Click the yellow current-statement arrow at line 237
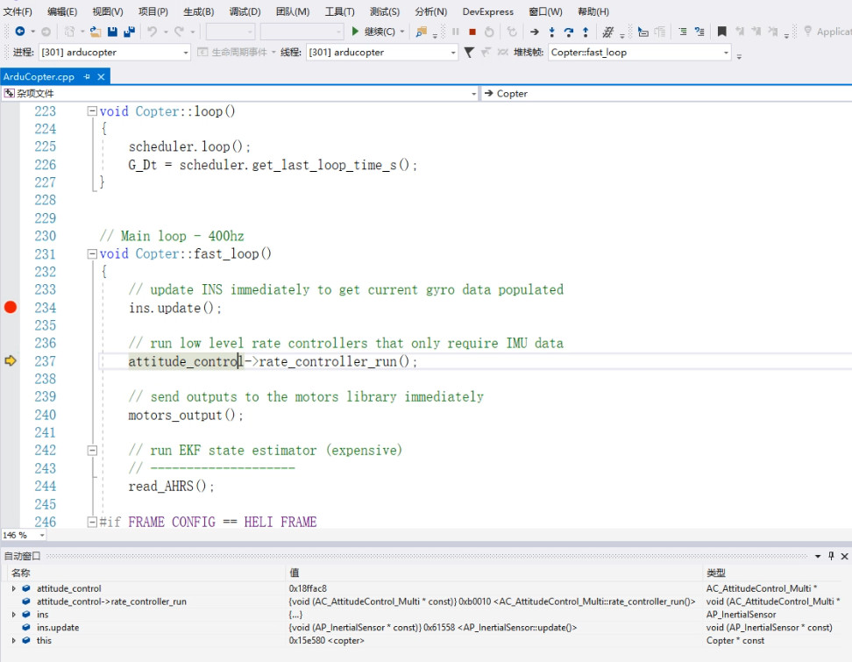The height and width of the screenshot is (662, 852). [x=11, y=360]
